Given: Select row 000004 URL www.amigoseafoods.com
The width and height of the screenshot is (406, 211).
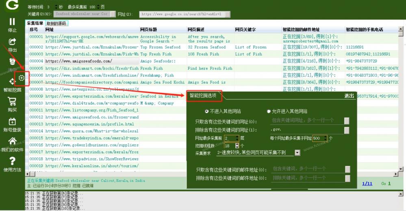Looking at the screenshot, I should [x=92, y=61].
